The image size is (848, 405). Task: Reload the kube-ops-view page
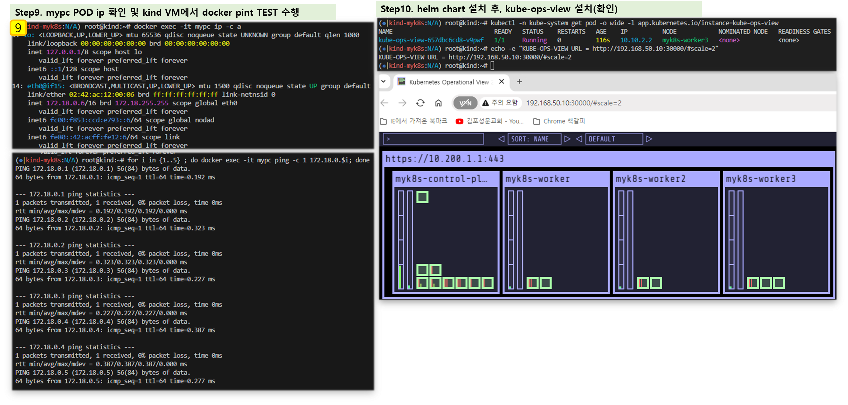(420, 103)
